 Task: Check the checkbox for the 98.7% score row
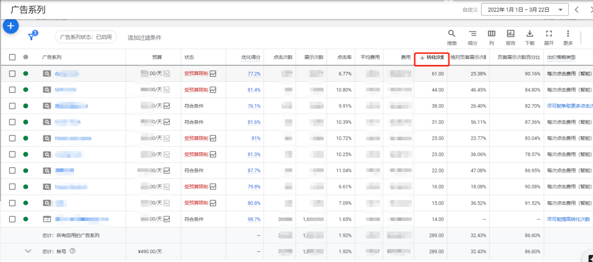(13, 219)
